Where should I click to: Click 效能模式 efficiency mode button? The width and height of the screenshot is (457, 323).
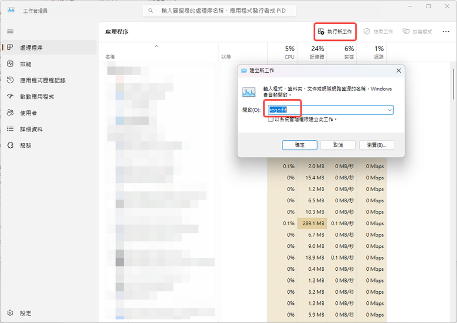(417, 32)
